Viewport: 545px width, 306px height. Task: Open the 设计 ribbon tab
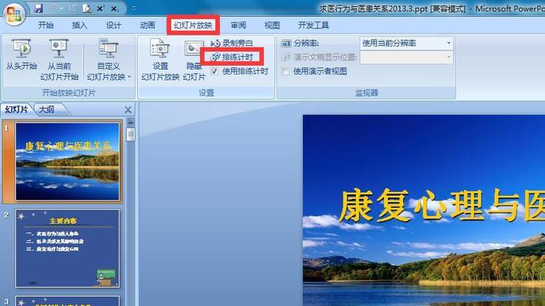pyautogui.click(x=113, y=25)
